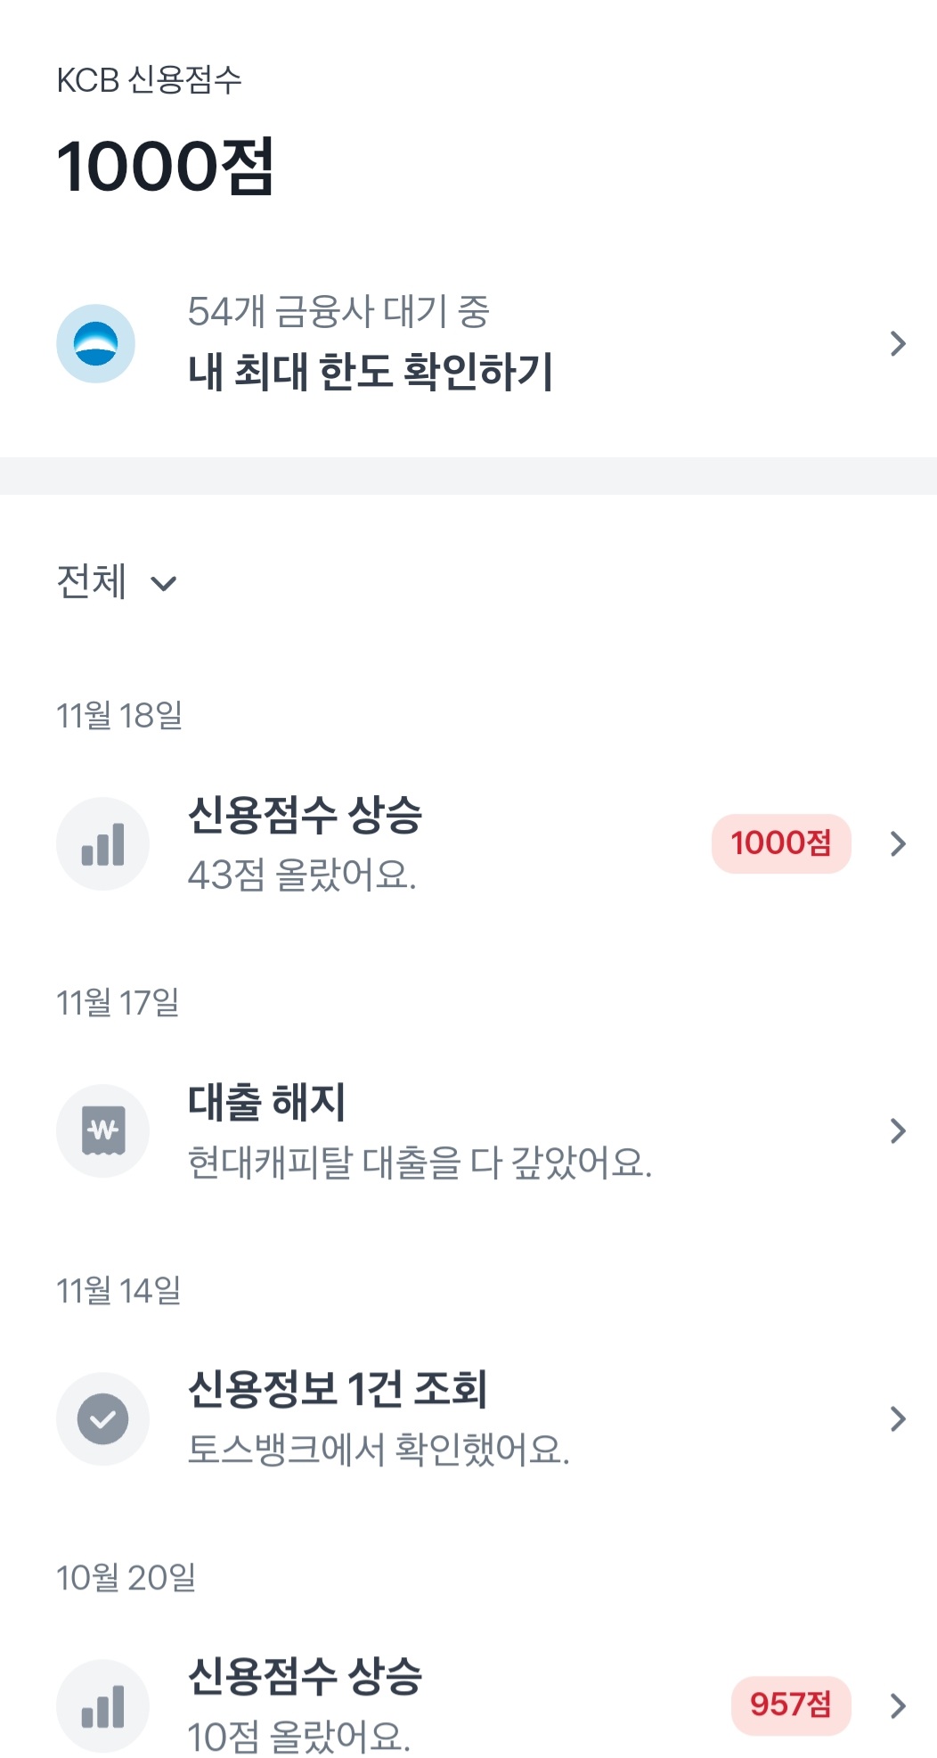937x1758 pixels.
Task: Open the 전체 filter dropdown
Action: (91, 582)
